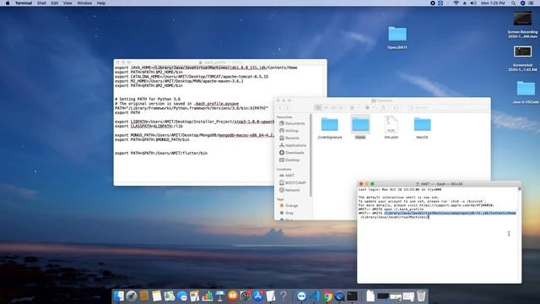Click MONGO_PATH export line in bash_profile editor
This screenshot has height=304, width=540.
click(195, 135)
